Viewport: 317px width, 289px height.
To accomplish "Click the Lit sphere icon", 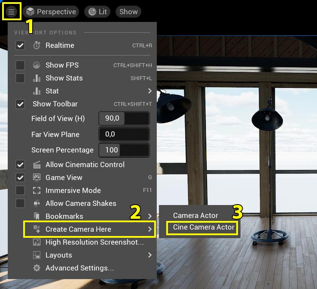I will [92, 12].
